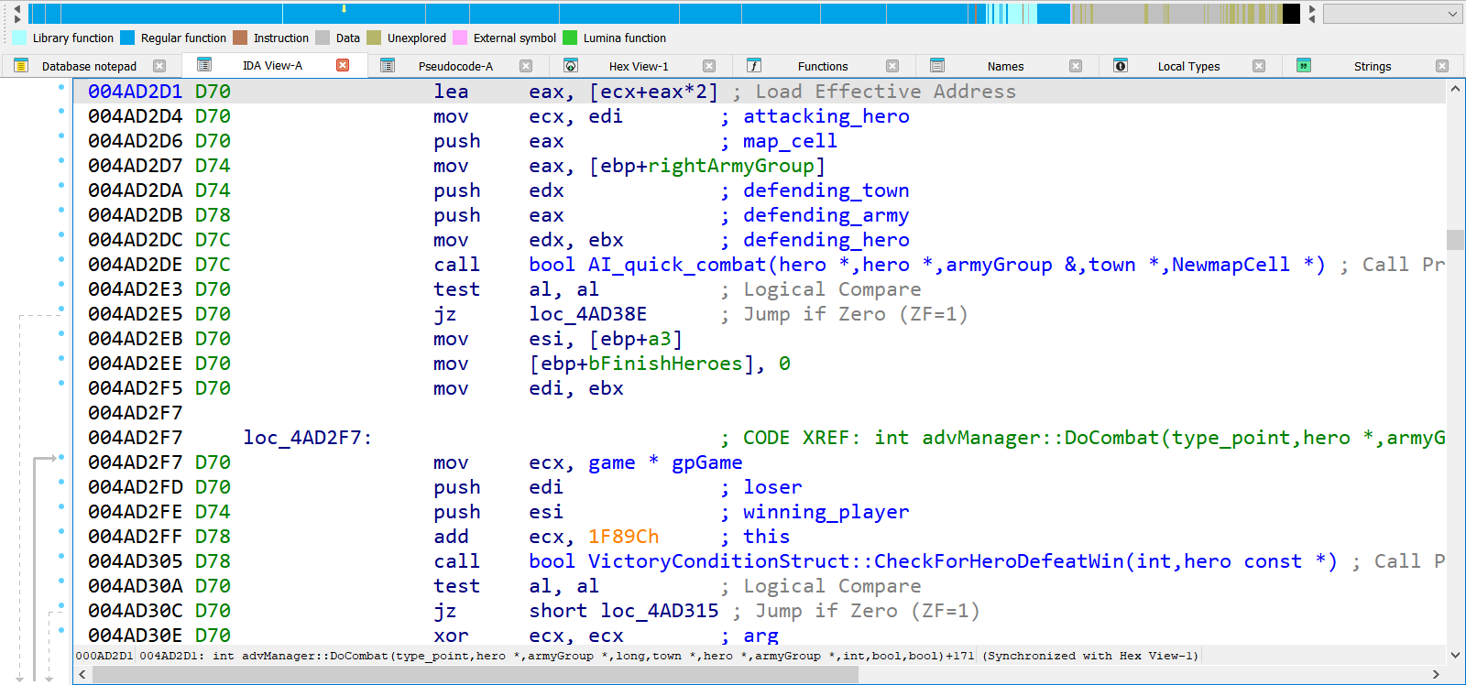Close the Strings tab
Screen dimensions: 1466x685
tap(1442, 66)
